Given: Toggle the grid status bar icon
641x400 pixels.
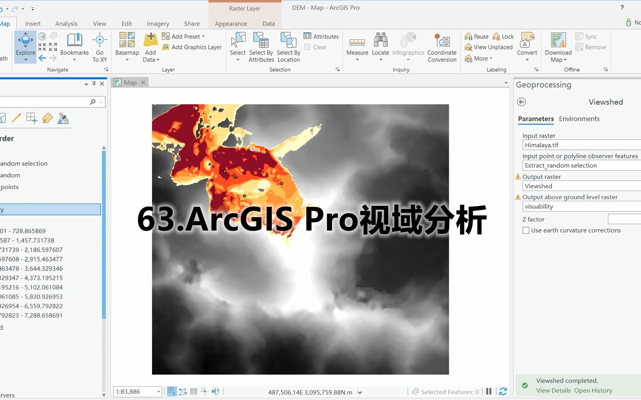Looking at the screenshot, I should pyautogui.click(x=194, y=391).
